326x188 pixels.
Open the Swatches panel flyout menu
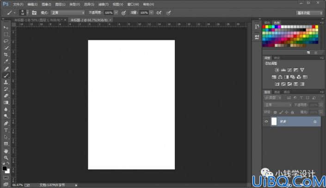pyautogui.click(x=322, y=23)
